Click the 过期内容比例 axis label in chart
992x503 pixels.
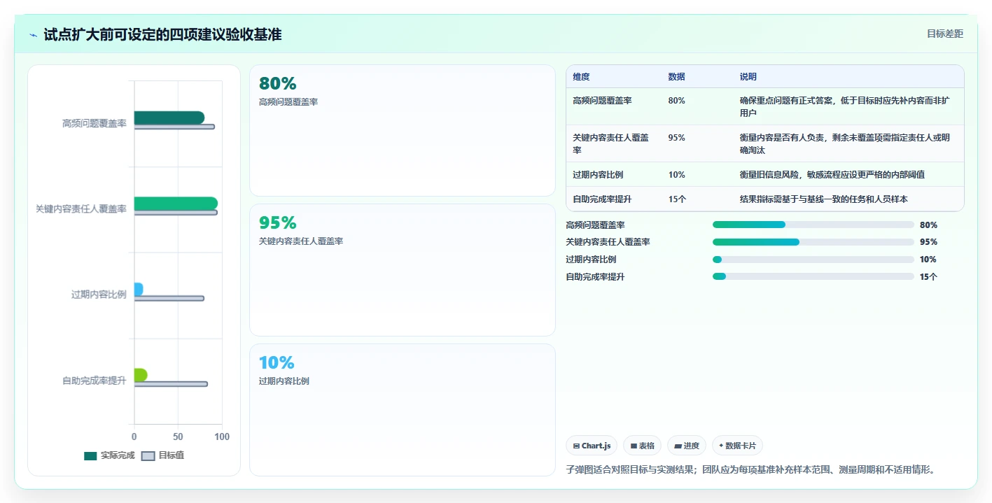click(99, 295)
